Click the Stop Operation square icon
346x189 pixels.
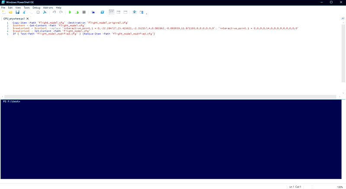pyautogui.click(x=84, y=12)
